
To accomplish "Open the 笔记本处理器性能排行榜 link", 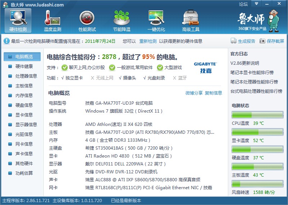I will [x=254, y=82].
